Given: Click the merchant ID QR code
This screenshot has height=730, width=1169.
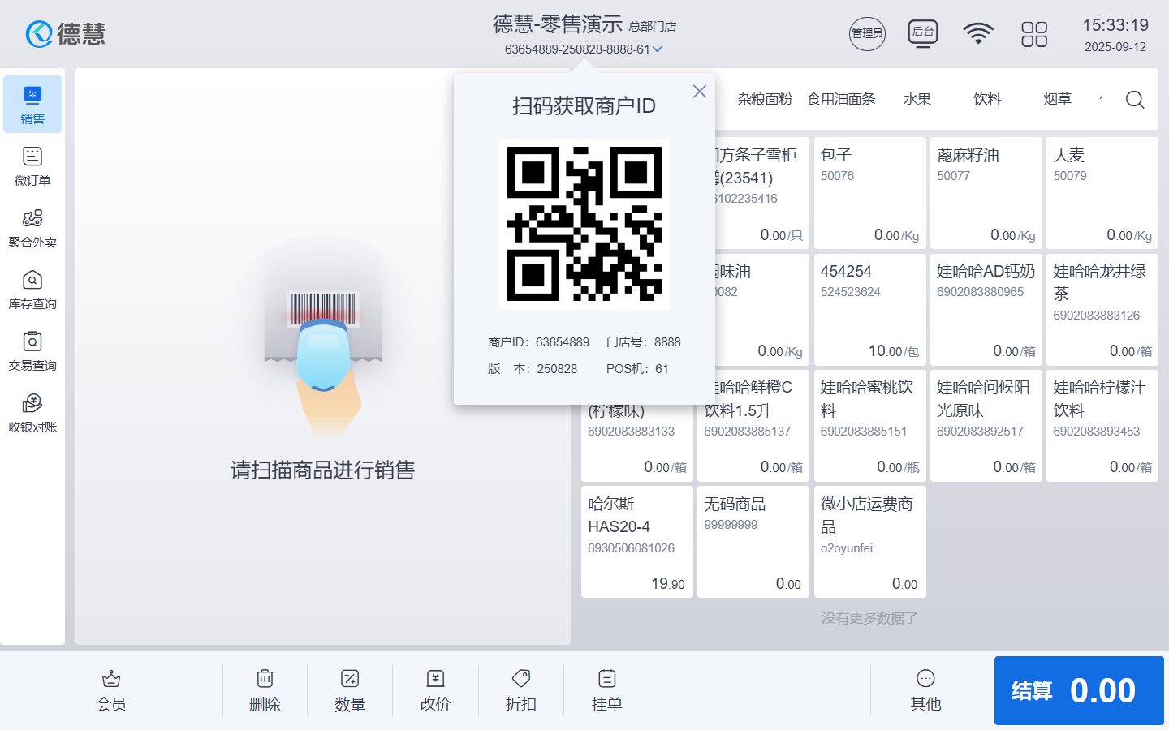Looking at the screenshot, I should pyautogui.click(x=584, y=224).
